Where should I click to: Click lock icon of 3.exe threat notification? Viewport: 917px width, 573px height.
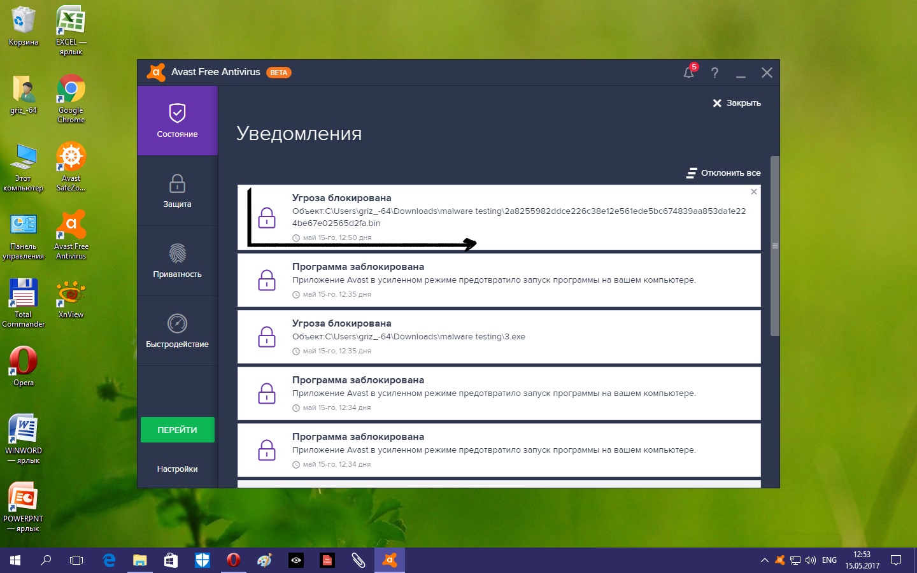(267, 337)
